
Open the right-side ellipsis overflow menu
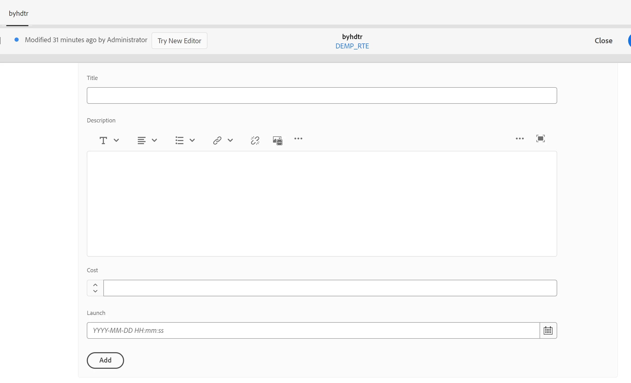[x=520, y=139]
